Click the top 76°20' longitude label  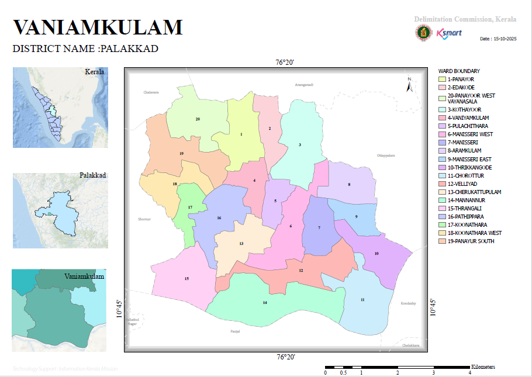285,63
